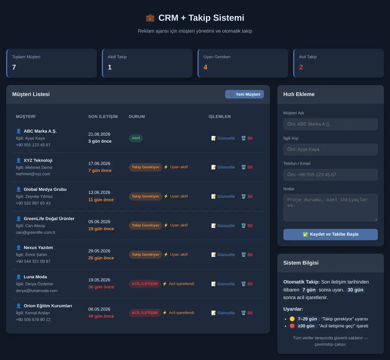Click the email derya@lunamoda.com
This screenshot has width=390, height=360.
point(37,291)
